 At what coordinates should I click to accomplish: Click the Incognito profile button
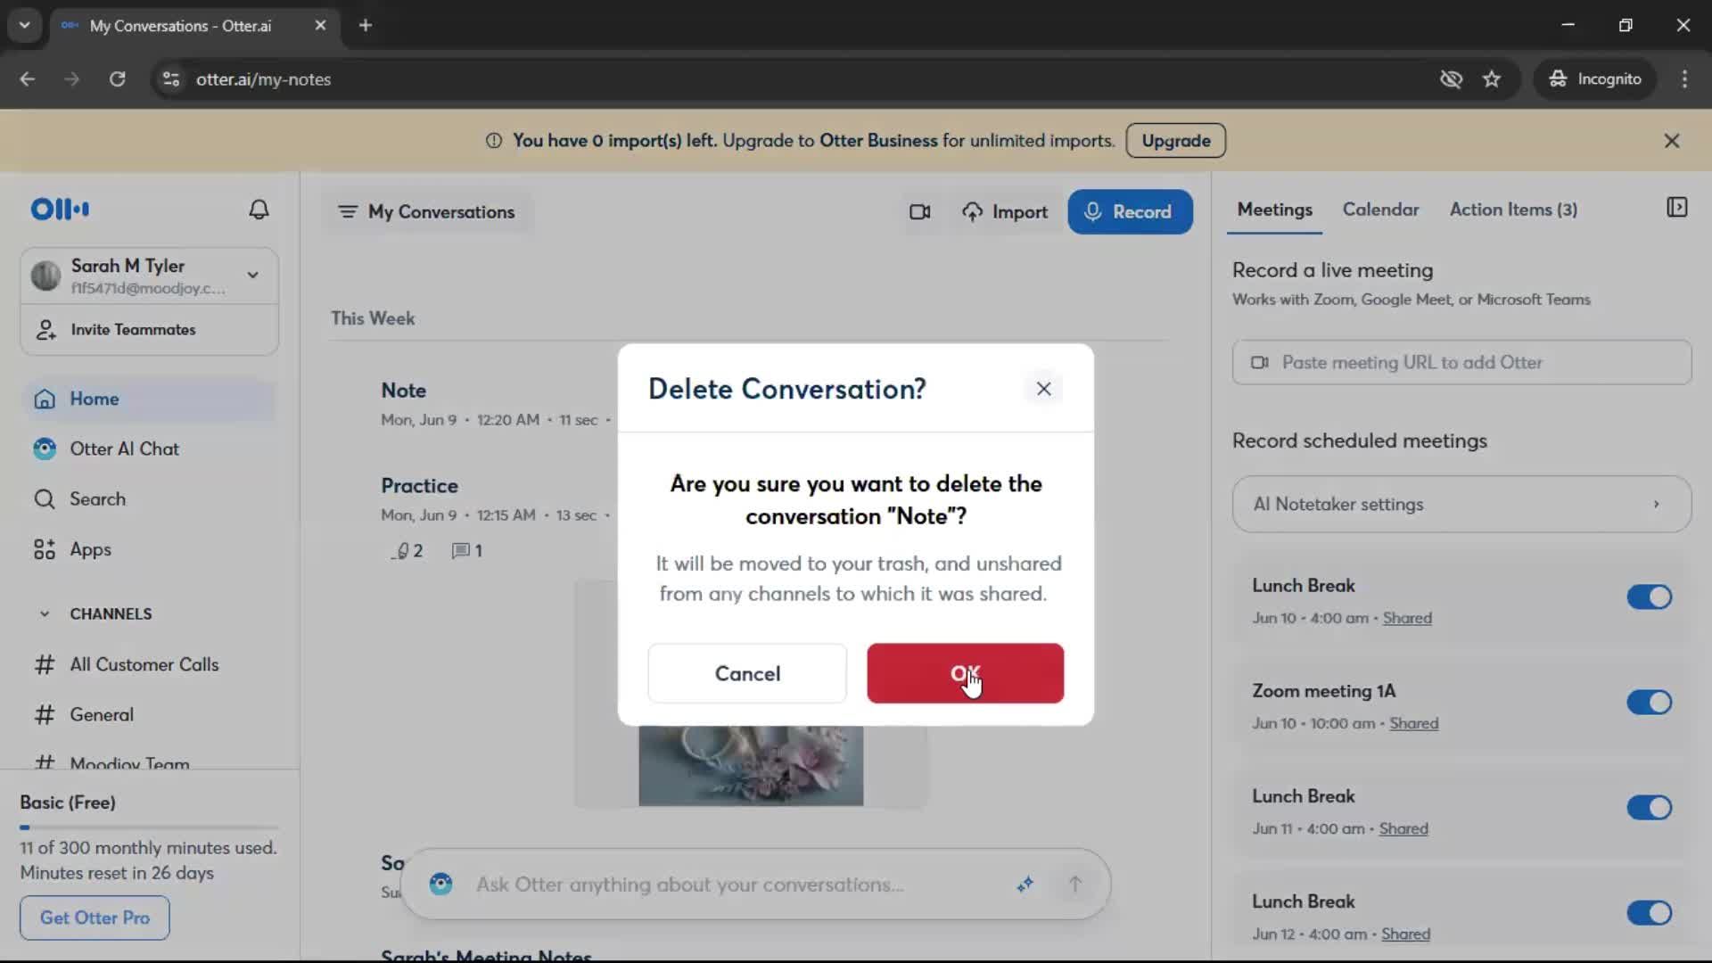click(x=1595, y=79)
